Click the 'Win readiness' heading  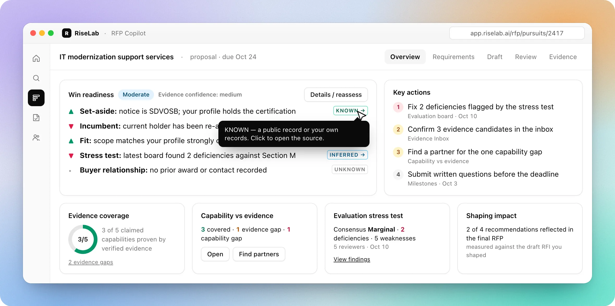click(x=91, y=95)
